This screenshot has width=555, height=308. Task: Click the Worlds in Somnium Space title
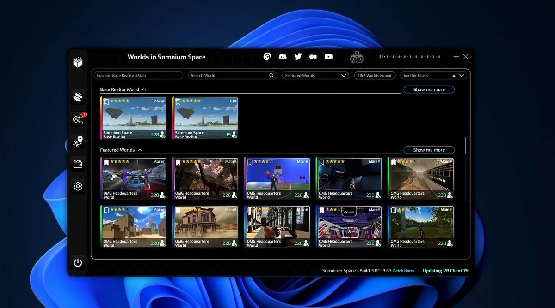coord(166,57)
